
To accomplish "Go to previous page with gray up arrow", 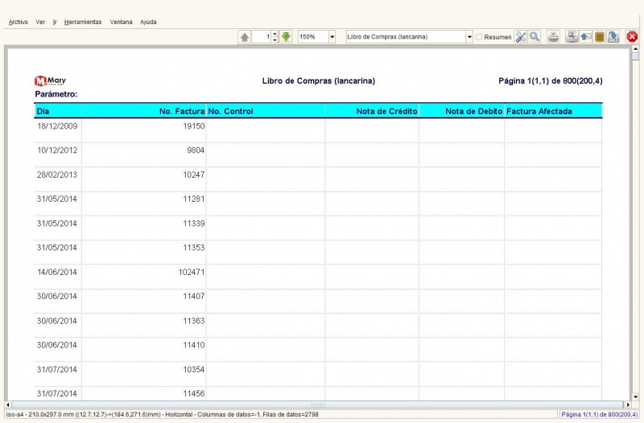I will point(245,37).
